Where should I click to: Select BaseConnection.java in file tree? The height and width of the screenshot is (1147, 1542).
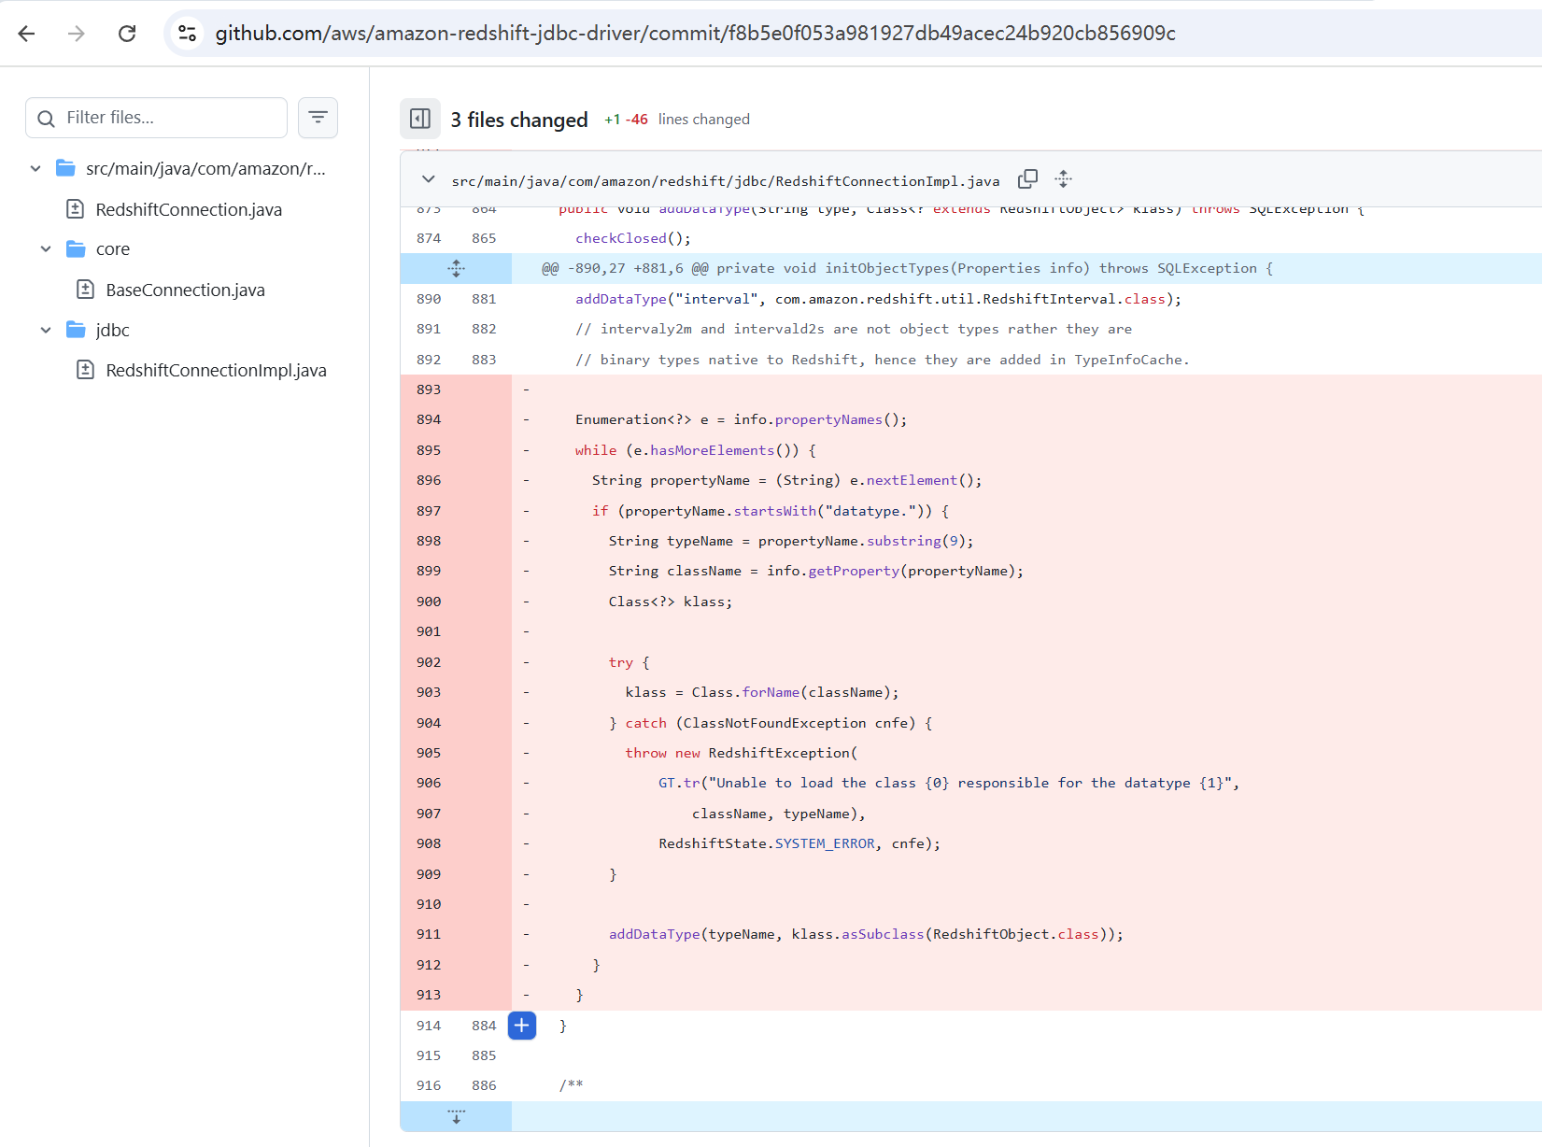click(x=185, y=290)
